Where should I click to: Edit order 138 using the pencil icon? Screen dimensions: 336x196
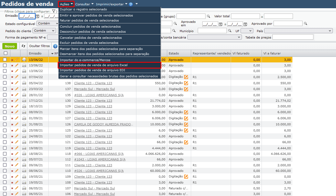17,83
